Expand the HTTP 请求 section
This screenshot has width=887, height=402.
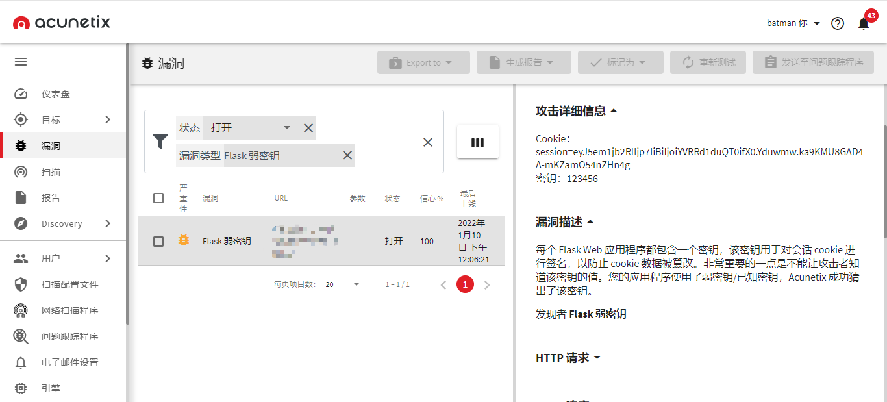[568, 358]
